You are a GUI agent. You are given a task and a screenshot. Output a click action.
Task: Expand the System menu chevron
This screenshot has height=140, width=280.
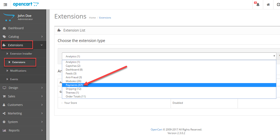pyautogui.click(x=42, y=122)
